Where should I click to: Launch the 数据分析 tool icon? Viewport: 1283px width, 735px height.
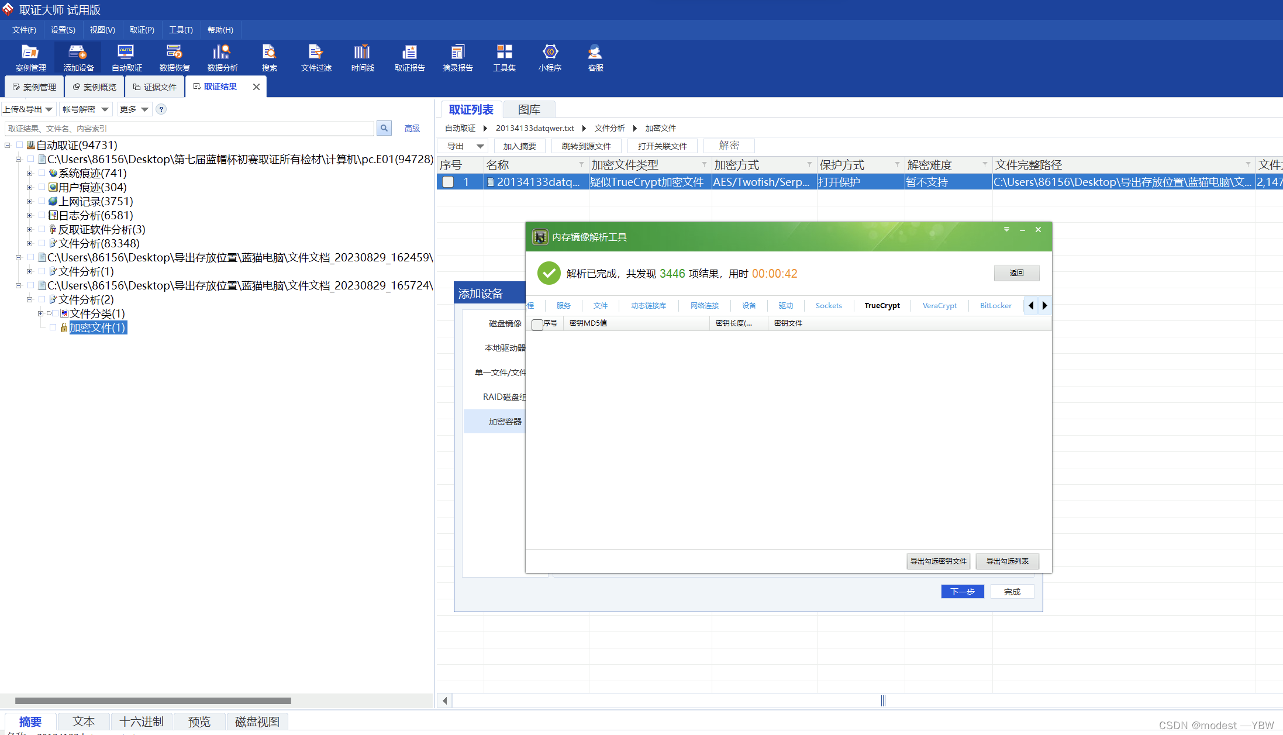pos(222,58)
